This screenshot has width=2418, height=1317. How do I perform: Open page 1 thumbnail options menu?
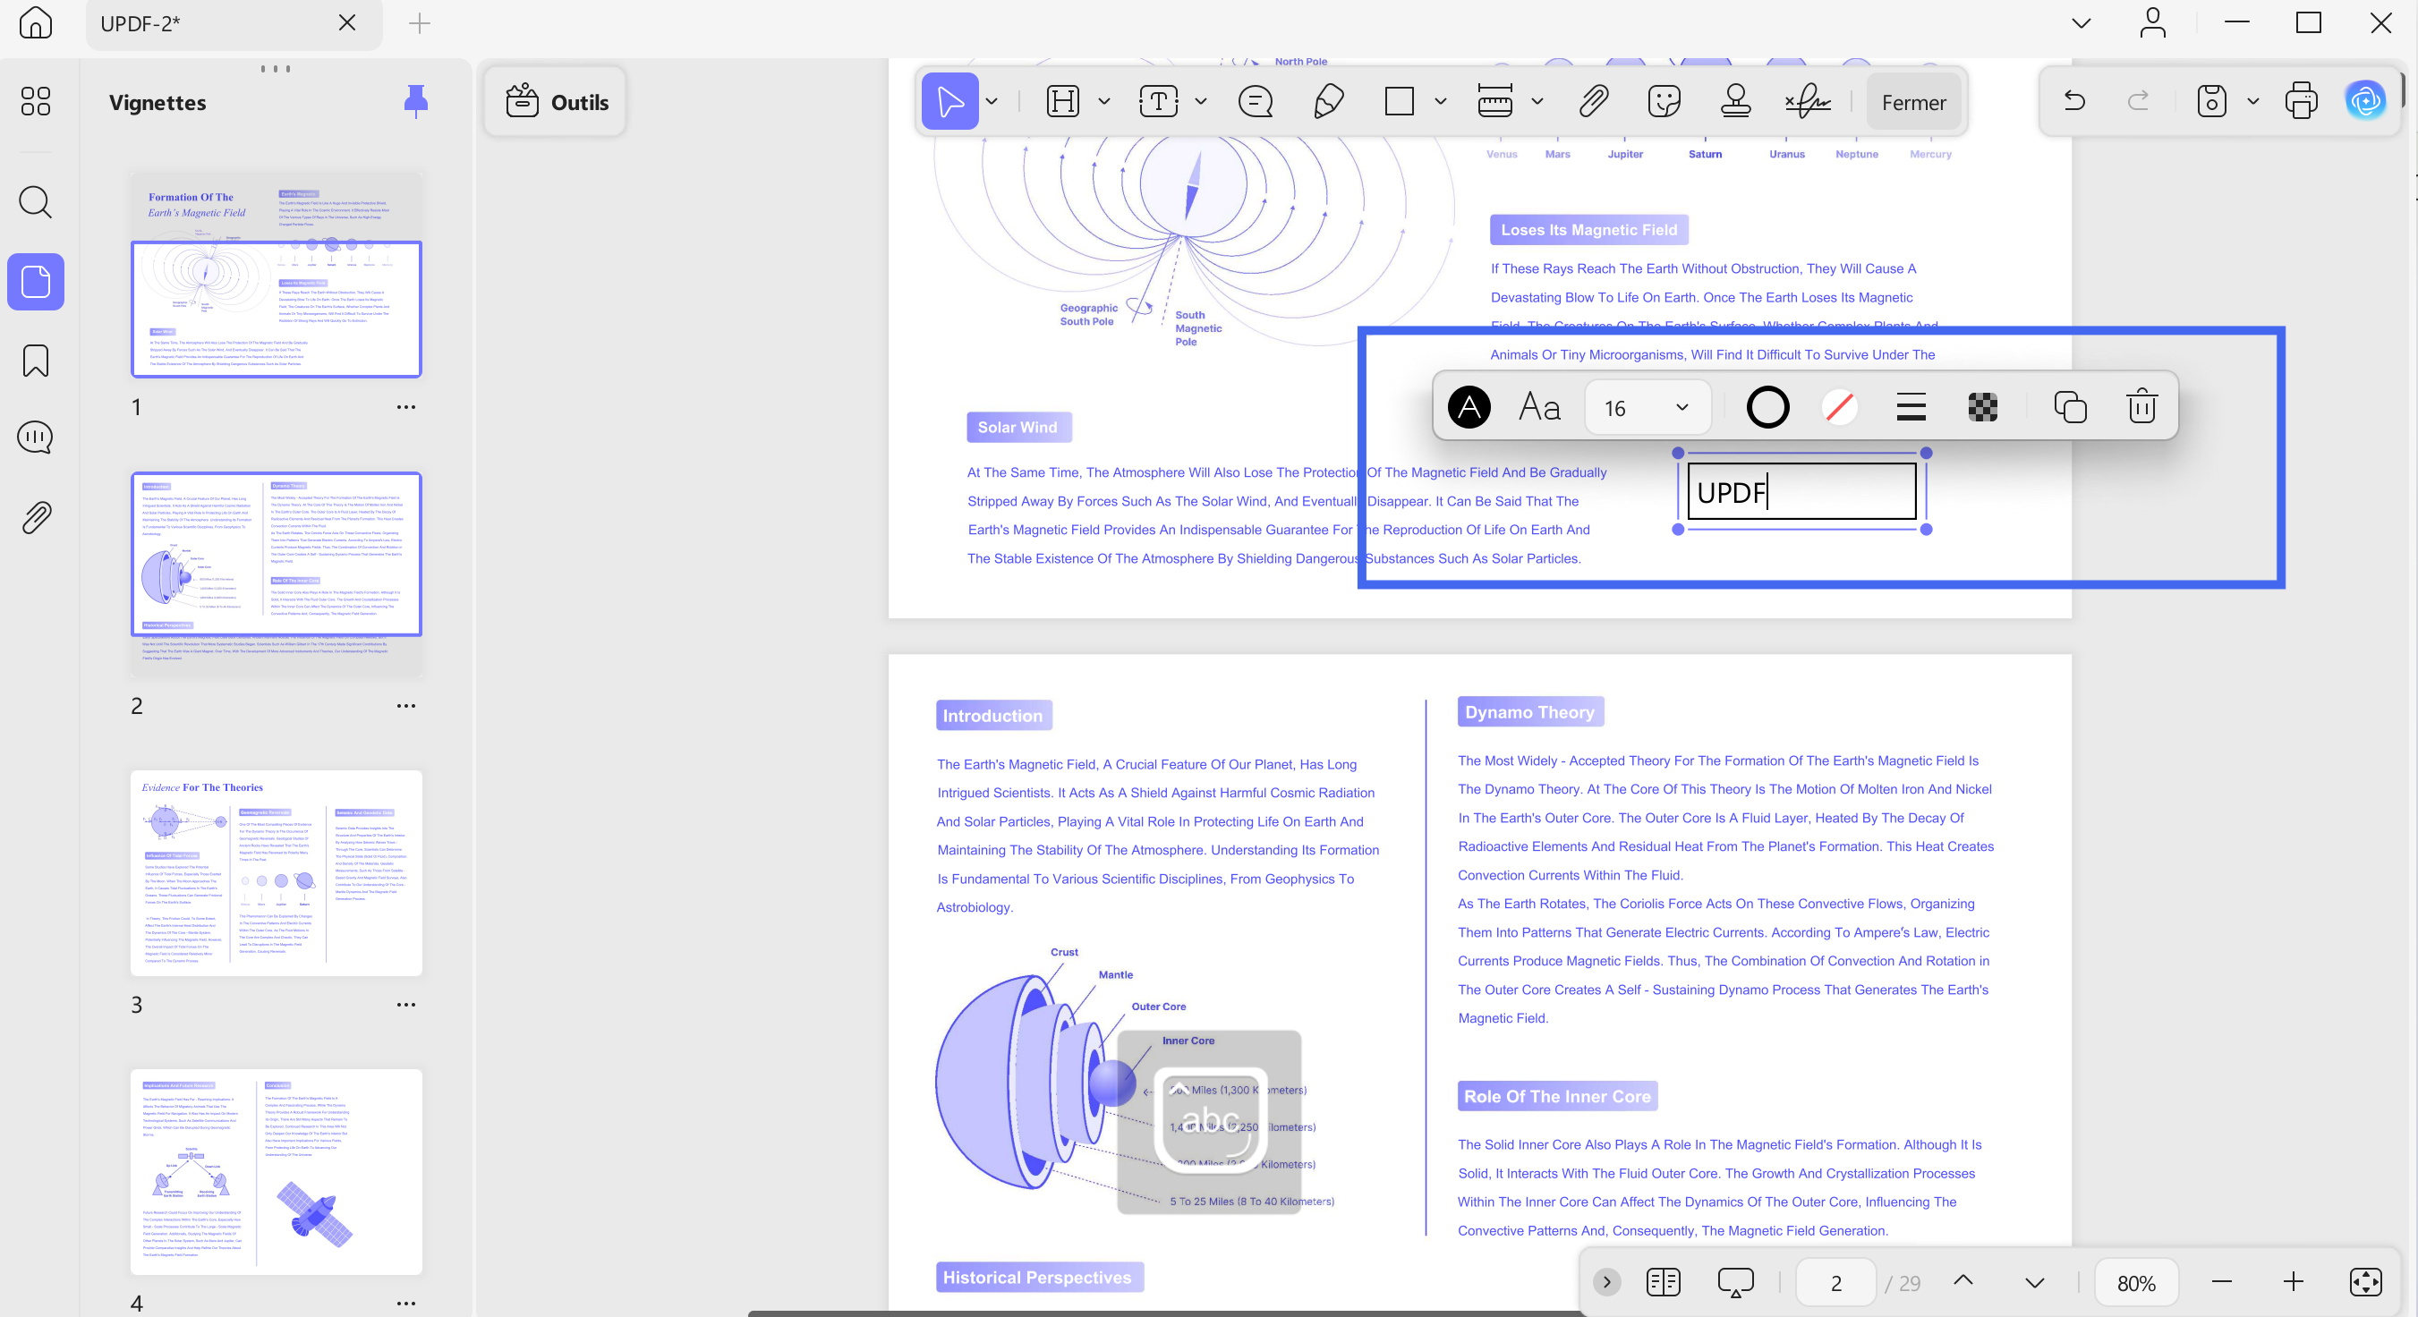405,406
